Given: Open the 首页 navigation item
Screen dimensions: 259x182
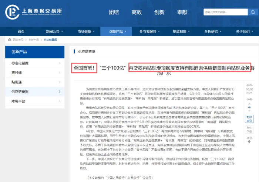Looking at the screenshot, I should pos(21,31).
